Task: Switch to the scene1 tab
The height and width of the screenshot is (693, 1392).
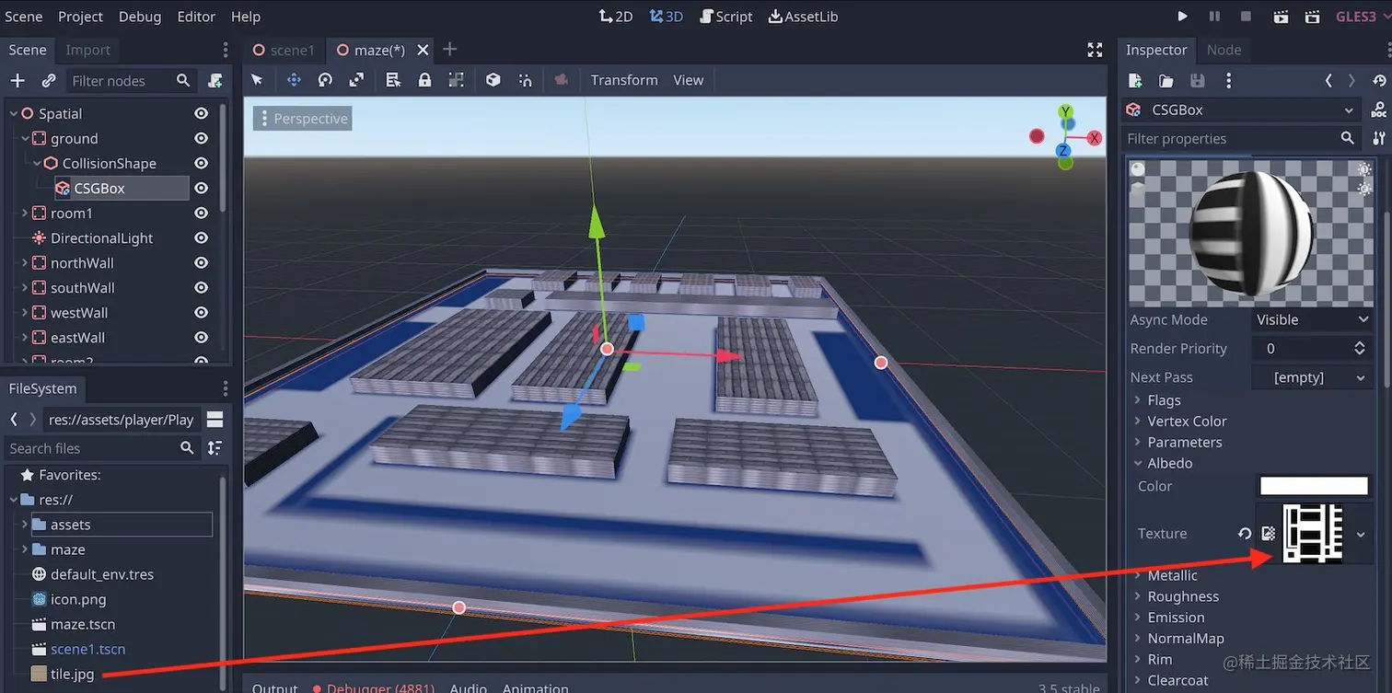Action: (x=284, y=50)
